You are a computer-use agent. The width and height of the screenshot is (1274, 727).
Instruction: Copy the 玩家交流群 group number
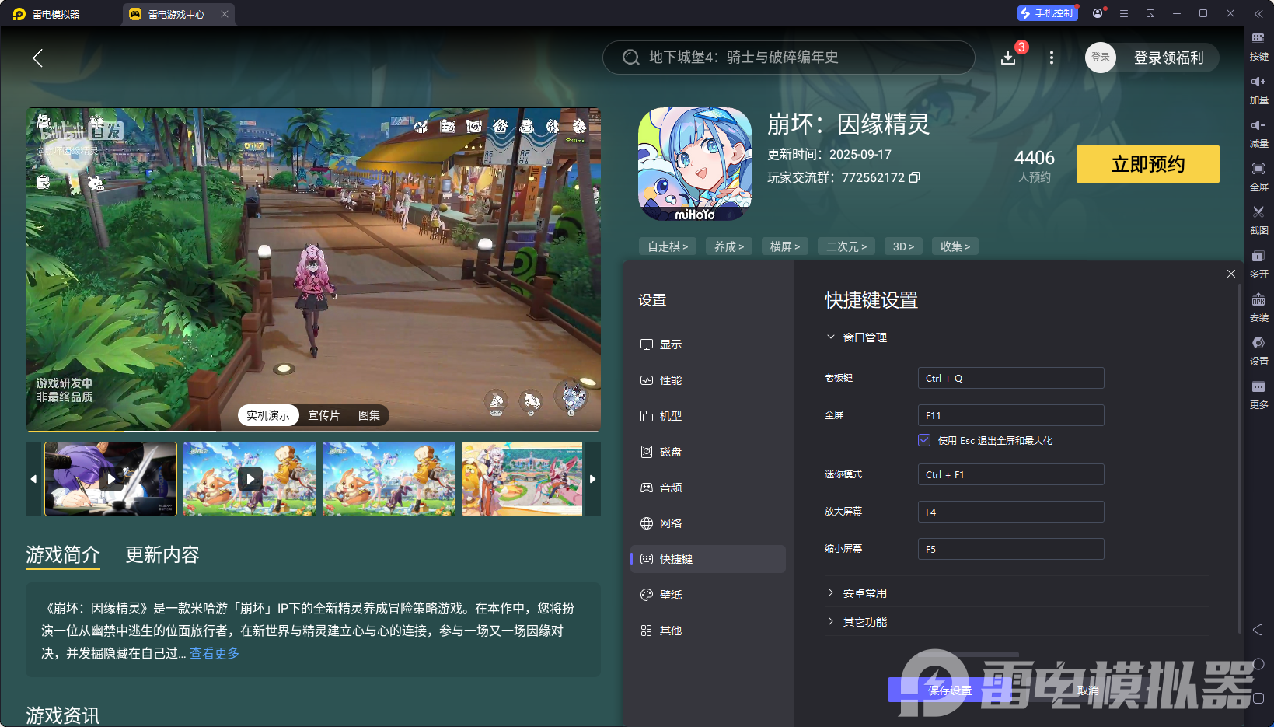(915, 177)
